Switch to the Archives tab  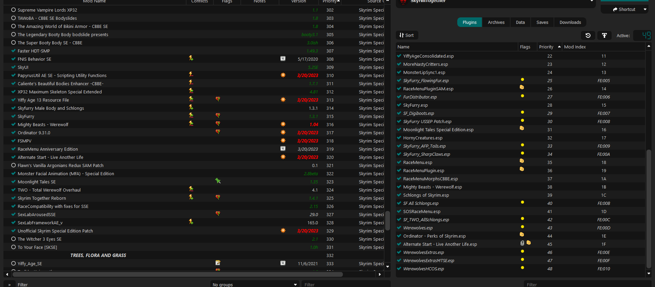pos(496,22)
